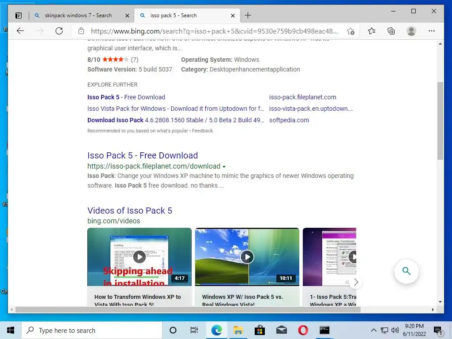The height and width of the screenshot is (339, 452).
Task: Click the Microsoft Edge taskbar icon
Action: click(216, 330)
